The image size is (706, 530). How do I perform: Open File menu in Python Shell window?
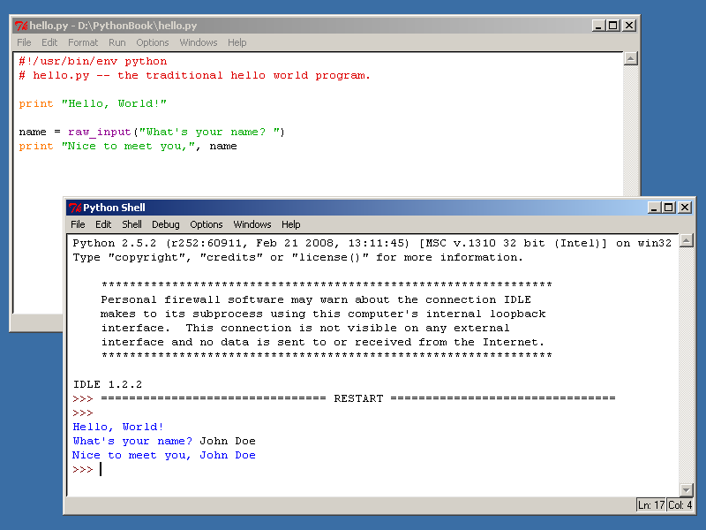coord(78,224)
